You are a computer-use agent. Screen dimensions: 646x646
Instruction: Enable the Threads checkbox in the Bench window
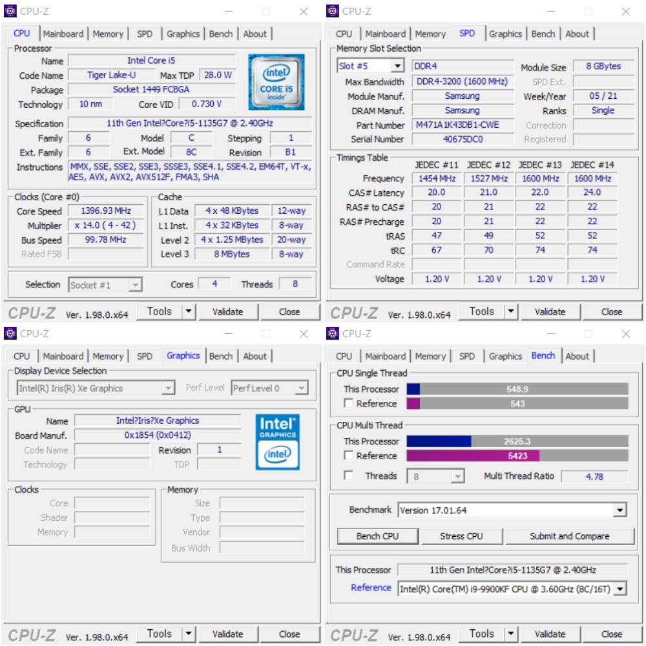point(349,475)
